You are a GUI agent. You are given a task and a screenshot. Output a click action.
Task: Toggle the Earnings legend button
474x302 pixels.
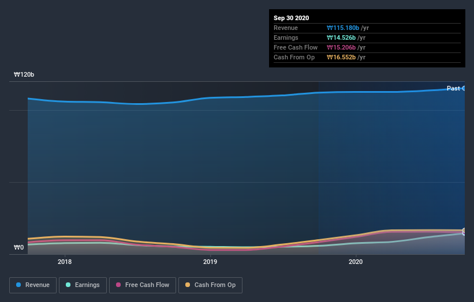click(x=83, y=285)
